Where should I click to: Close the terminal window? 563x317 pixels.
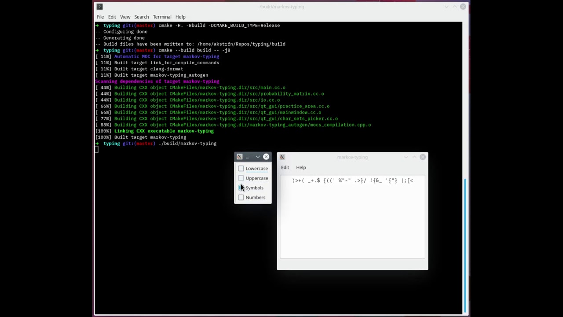[x=463, y=7]
